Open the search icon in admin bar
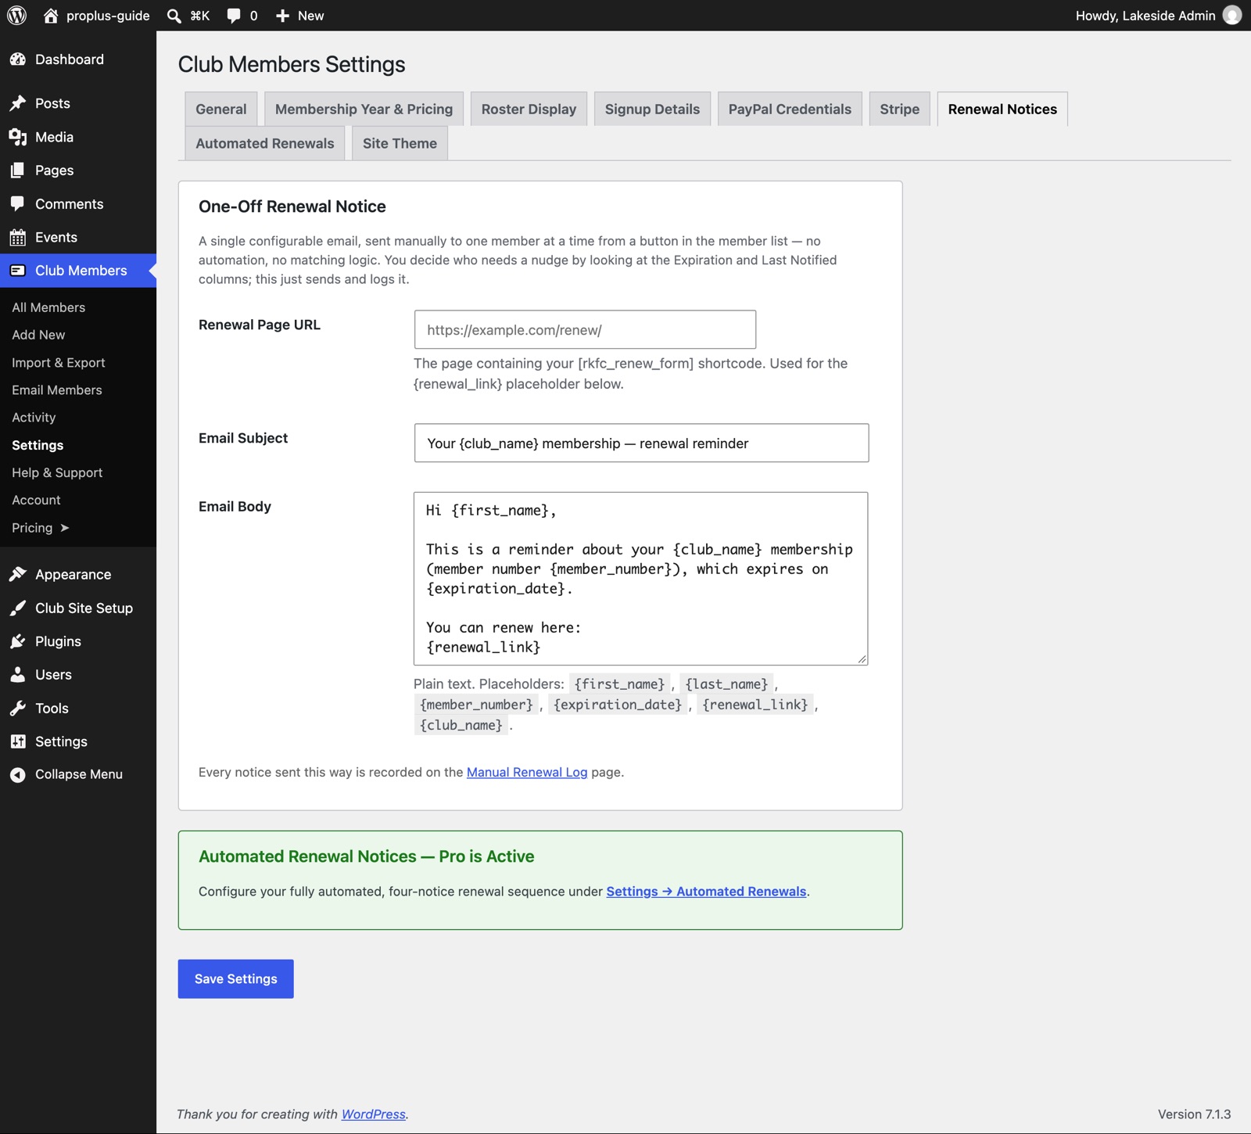The width and height of the screenshot is (1251, 1134). (174, 16)
